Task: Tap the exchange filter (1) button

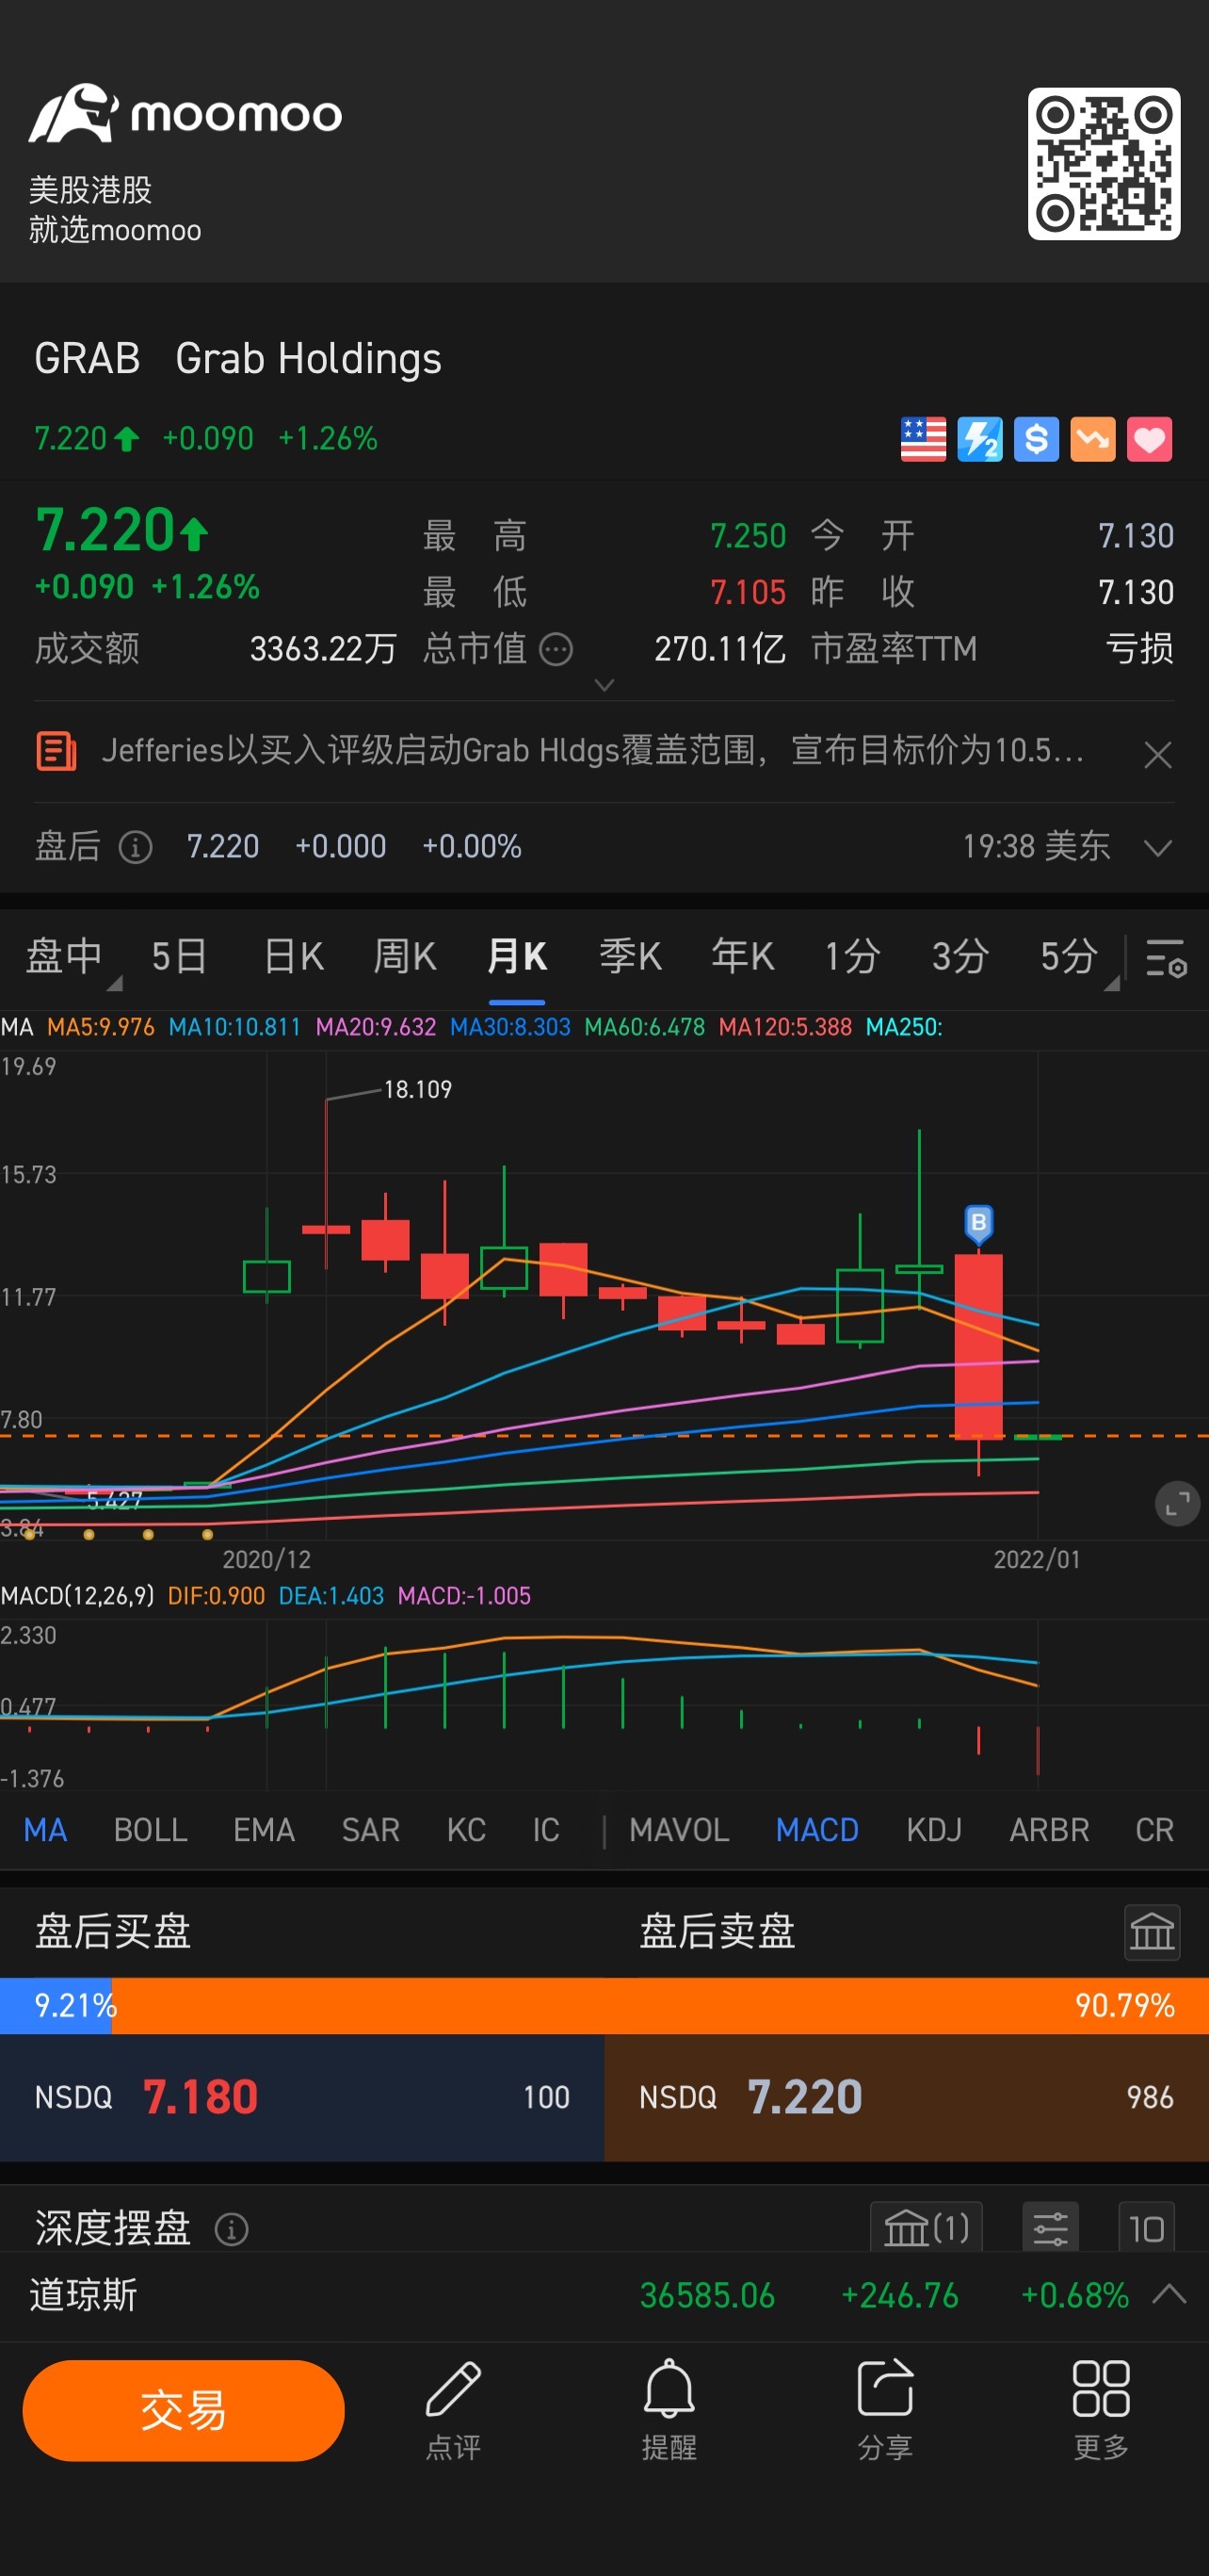Action: [927, 2227]
